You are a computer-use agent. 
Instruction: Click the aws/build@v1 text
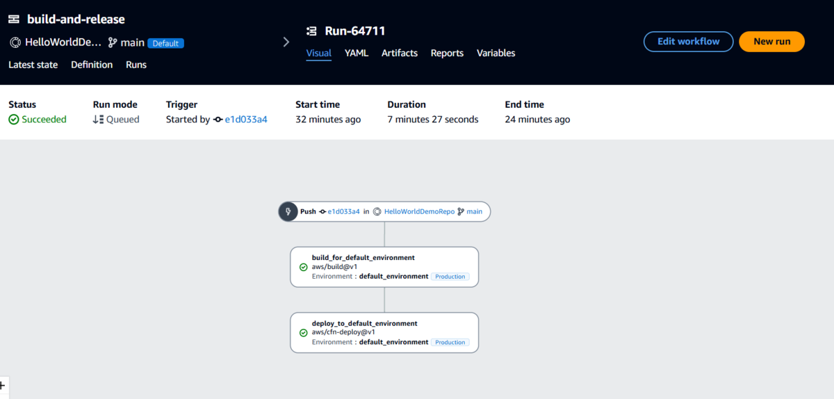tap(334, 267)
